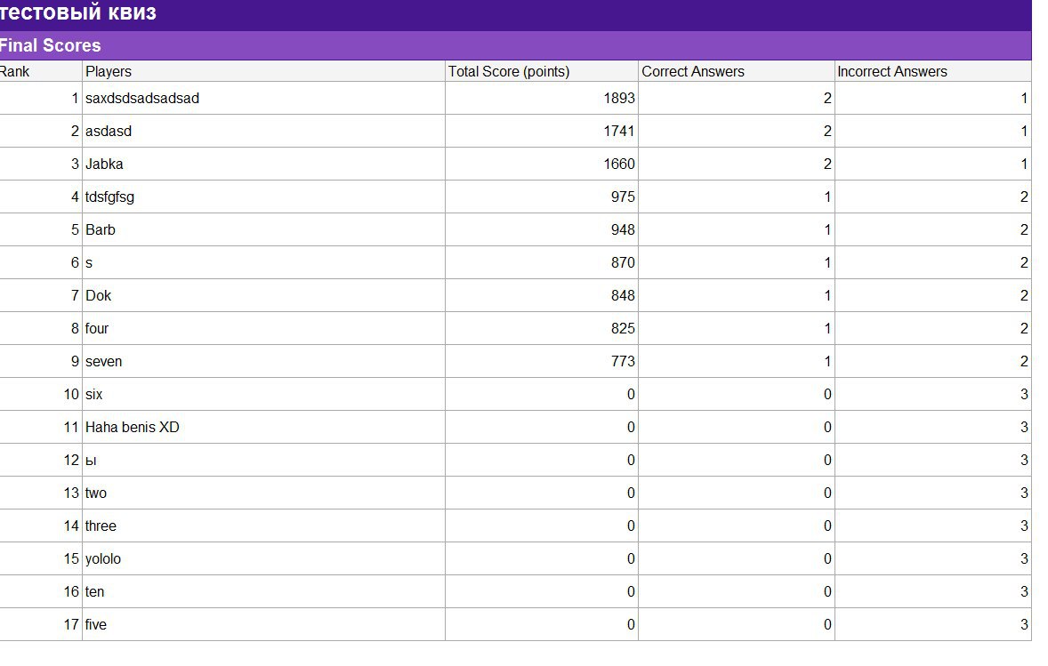
Task: Click player name 'two'
Action: click(95, 493)
